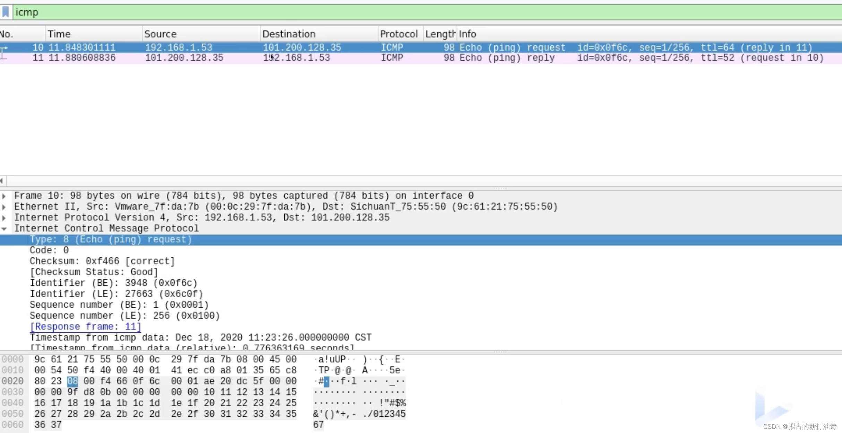This screenshot has height=433, width=842.
Task: Click ASCII text &'()*+,- ./012345
Action: [359, 414]
